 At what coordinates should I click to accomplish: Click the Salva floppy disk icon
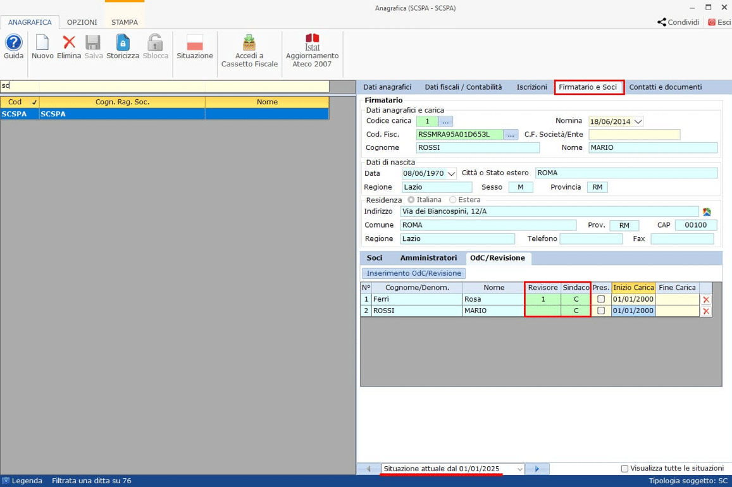pos(93,42)
